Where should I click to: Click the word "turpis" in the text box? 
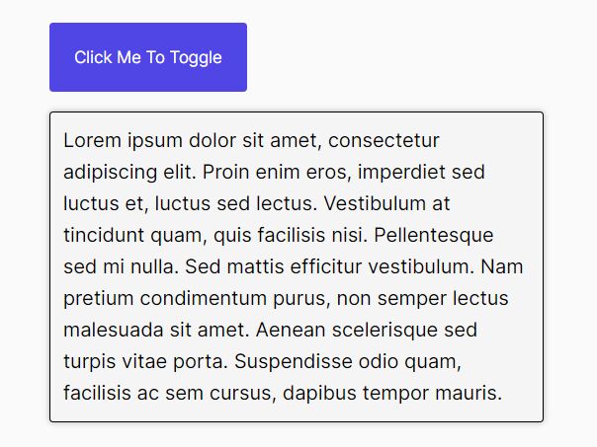pyautogui.click(x=91, y=361)
